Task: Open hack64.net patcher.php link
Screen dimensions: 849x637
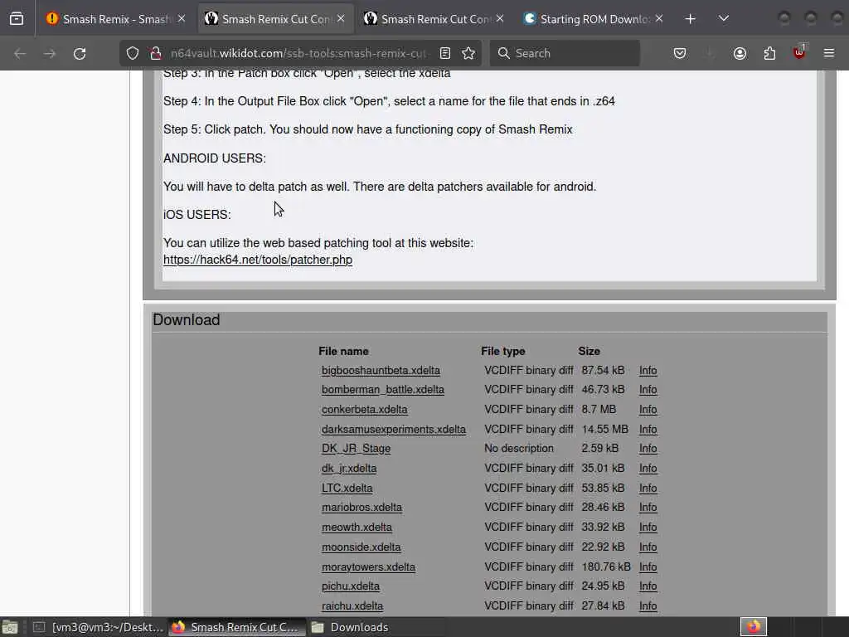Action: tap(258, 260)
